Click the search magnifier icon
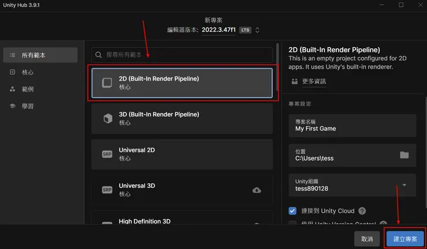The height and width of the screenshot is (249, 427). pyautogui.click(x=98, y=55)
